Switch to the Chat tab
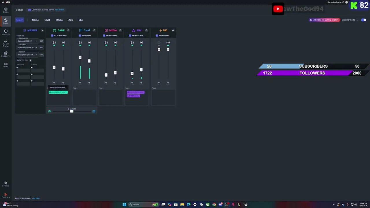Viewport: 370px width, 208px height. tap(47, 20)
